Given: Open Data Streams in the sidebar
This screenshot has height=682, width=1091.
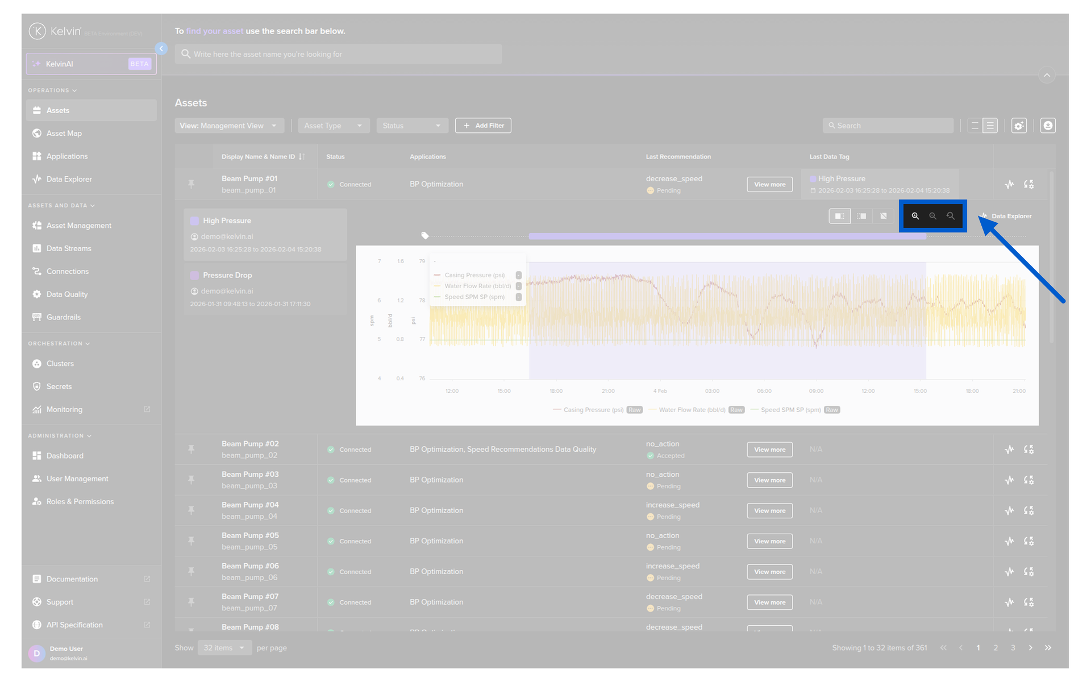Looking at the screenshot, I should (69, 248).
